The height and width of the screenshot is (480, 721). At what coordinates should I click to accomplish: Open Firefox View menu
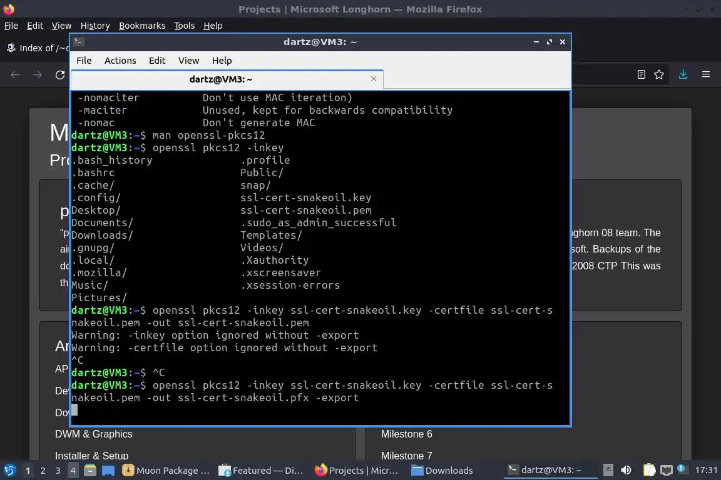tap(61, 26)
